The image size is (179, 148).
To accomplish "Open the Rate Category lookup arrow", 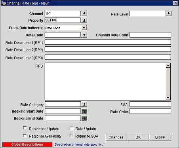I will click(x=84, y=104).
